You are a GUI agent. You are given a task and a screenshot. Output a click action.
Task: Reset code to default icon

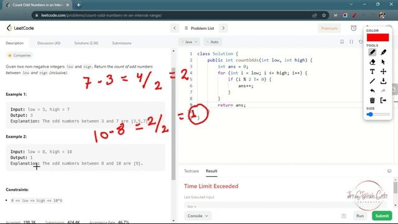[x=361, y=42]
